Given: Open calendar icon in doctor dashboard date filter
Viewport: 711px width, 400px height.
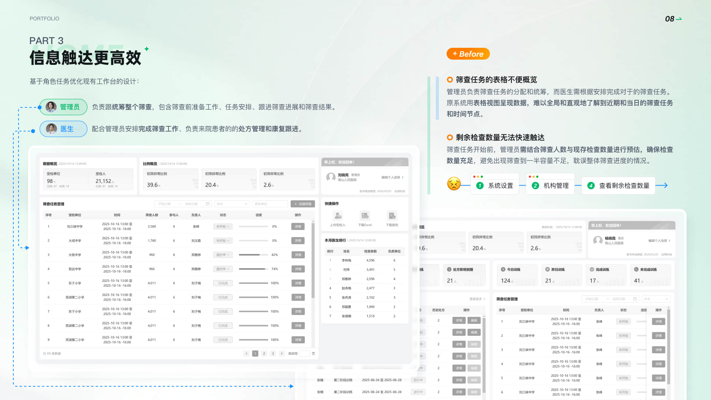Looking at the screenshot, I should (x=635, y=299).
